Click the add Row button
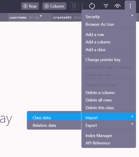 click(x=30, y=6)
